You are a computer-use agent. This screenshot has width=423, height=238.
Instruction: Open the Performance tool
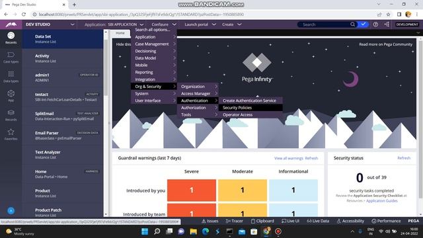click(x=386, y=221)
